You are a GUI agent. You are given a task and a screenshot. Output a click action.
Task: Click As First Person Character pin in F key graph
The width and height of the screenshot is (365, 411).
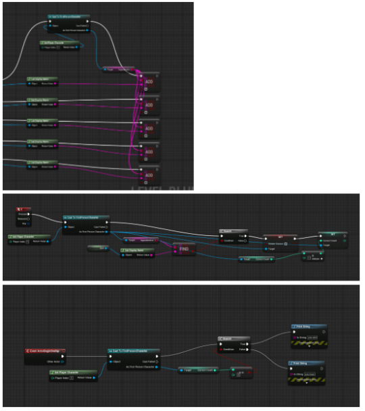107,232
